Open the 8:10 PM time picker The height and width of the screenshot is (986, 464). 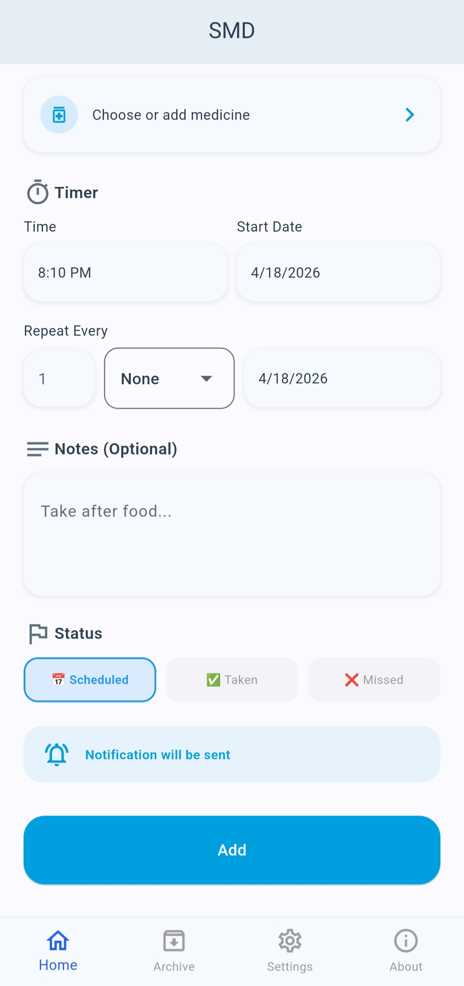125,273
